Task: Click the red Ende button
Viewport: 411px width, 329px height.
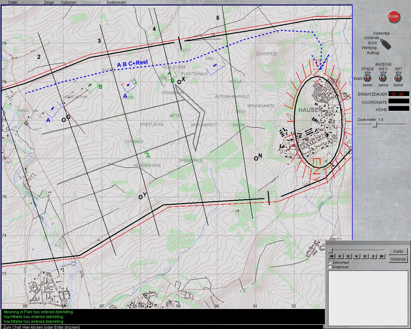Action: [x=393, y=17]
